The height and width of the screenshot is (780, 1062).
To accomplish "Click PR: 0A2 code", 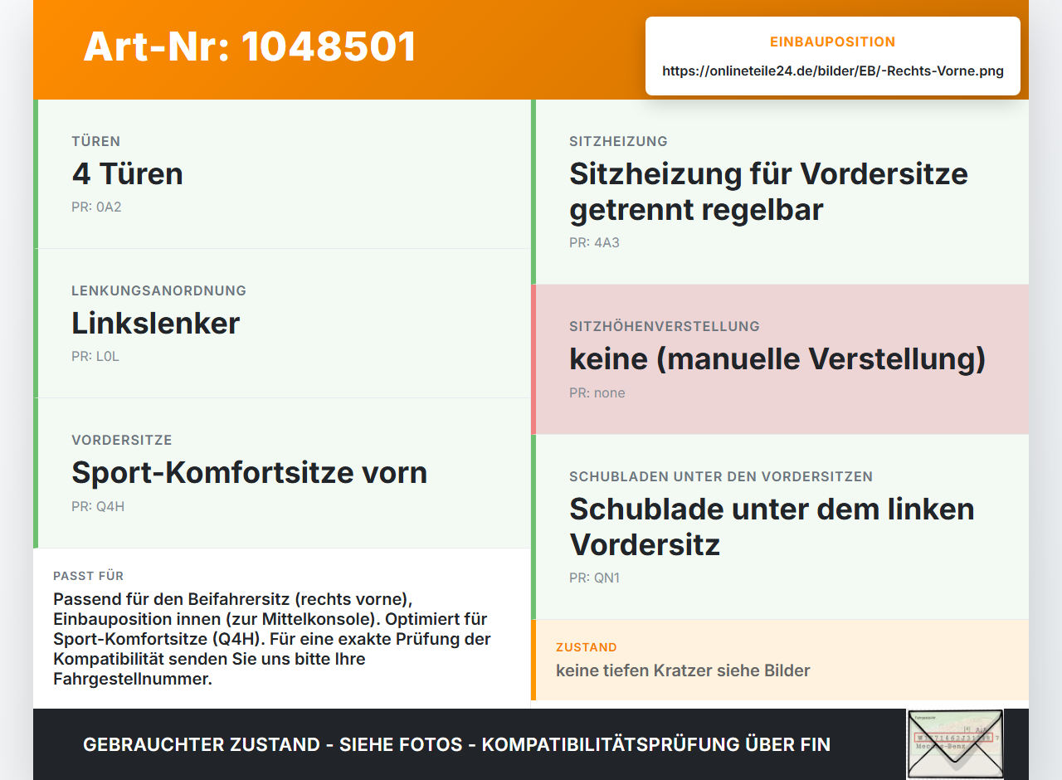I will 96,207.
